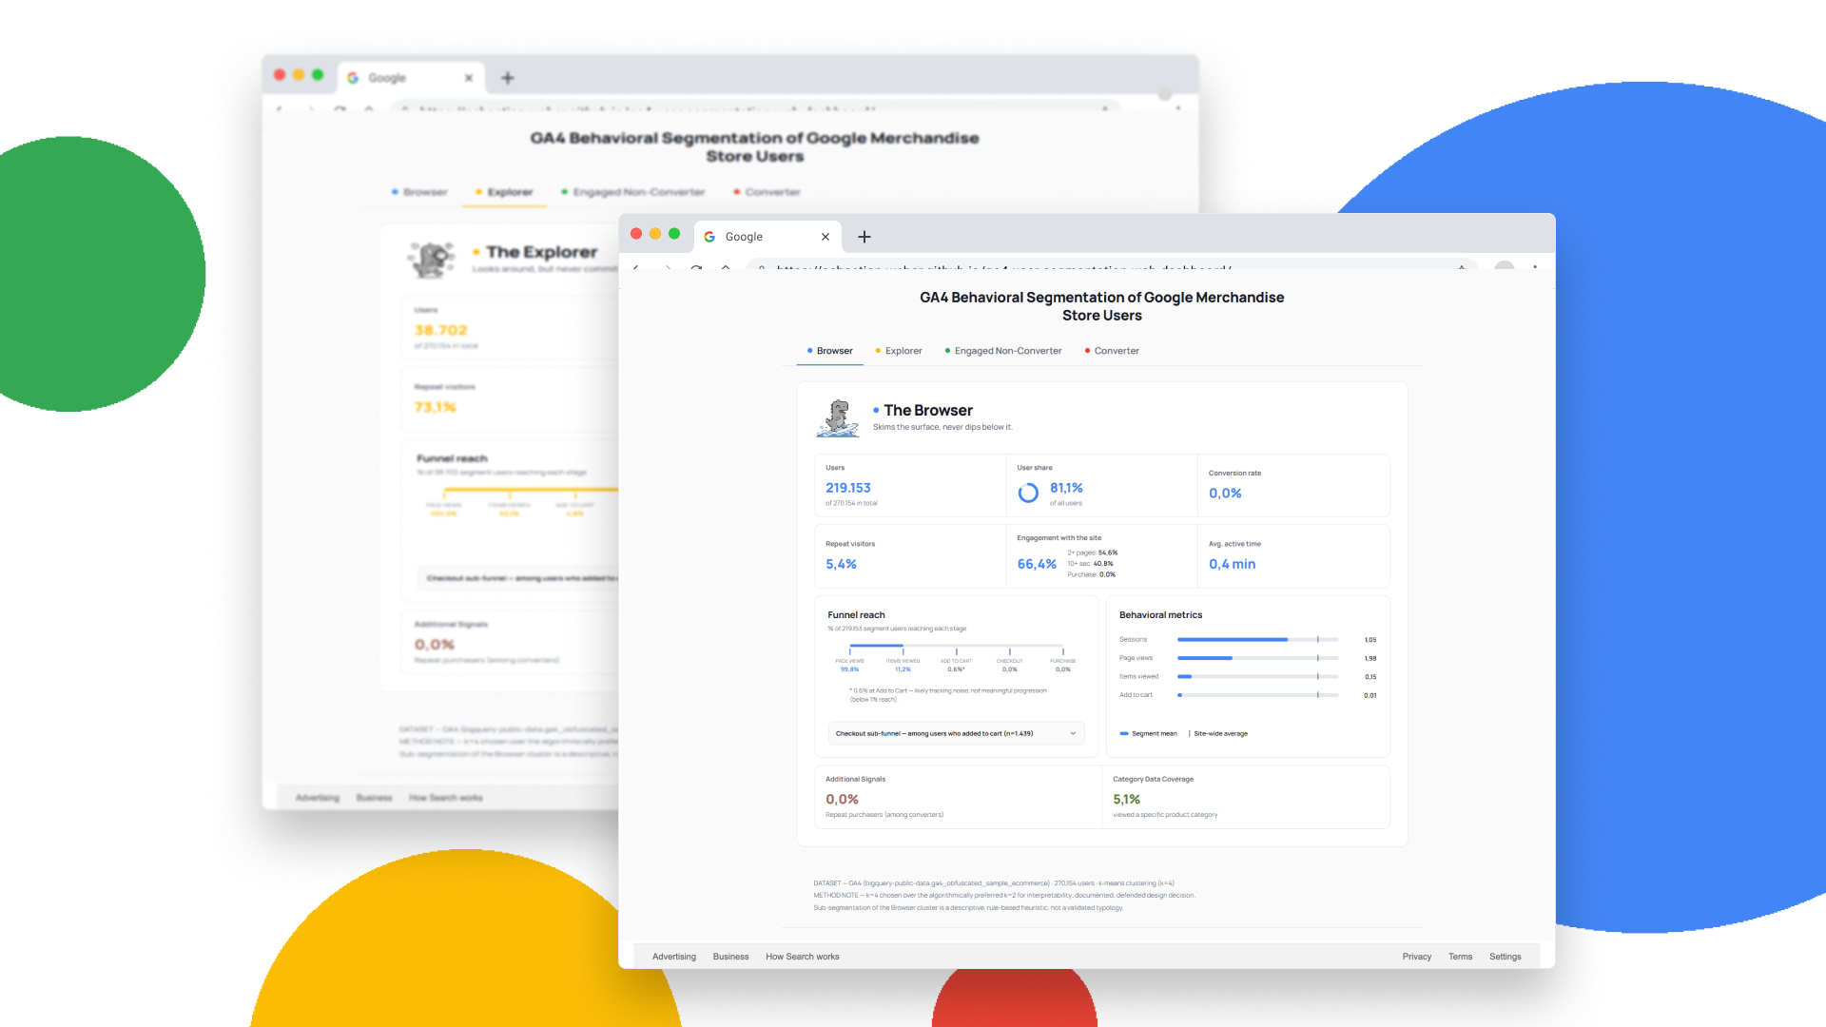Viewport: 1826px width, 1027px height.
Task: Click the Items Viewed 11,2% funnel stage
Action: (x=903, y=665)
